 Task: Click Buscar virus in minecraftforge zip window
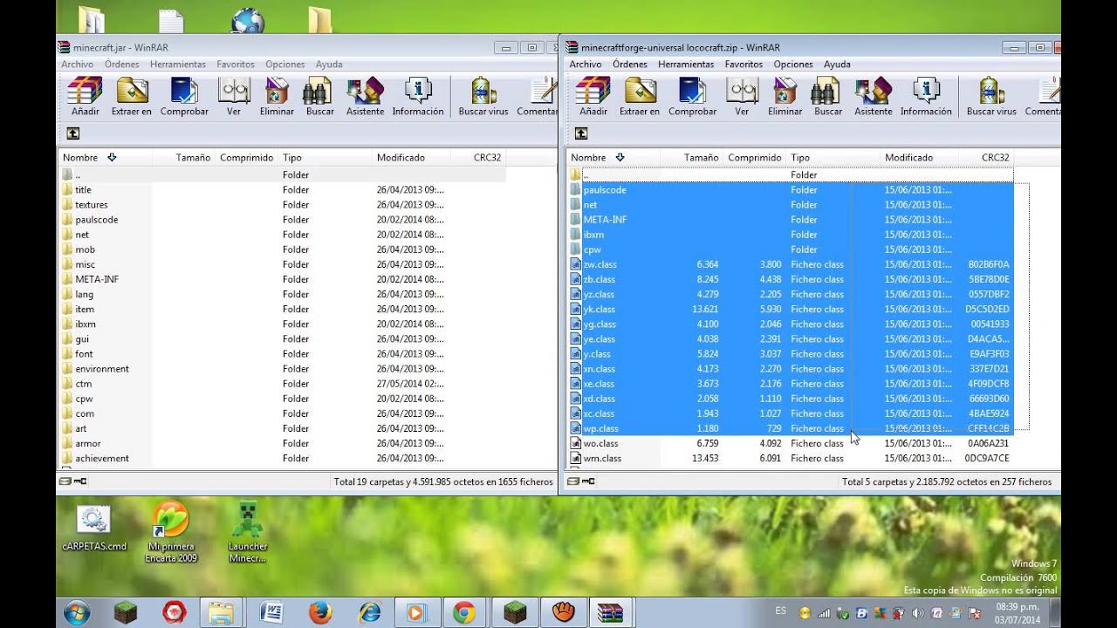coord(991,97)
